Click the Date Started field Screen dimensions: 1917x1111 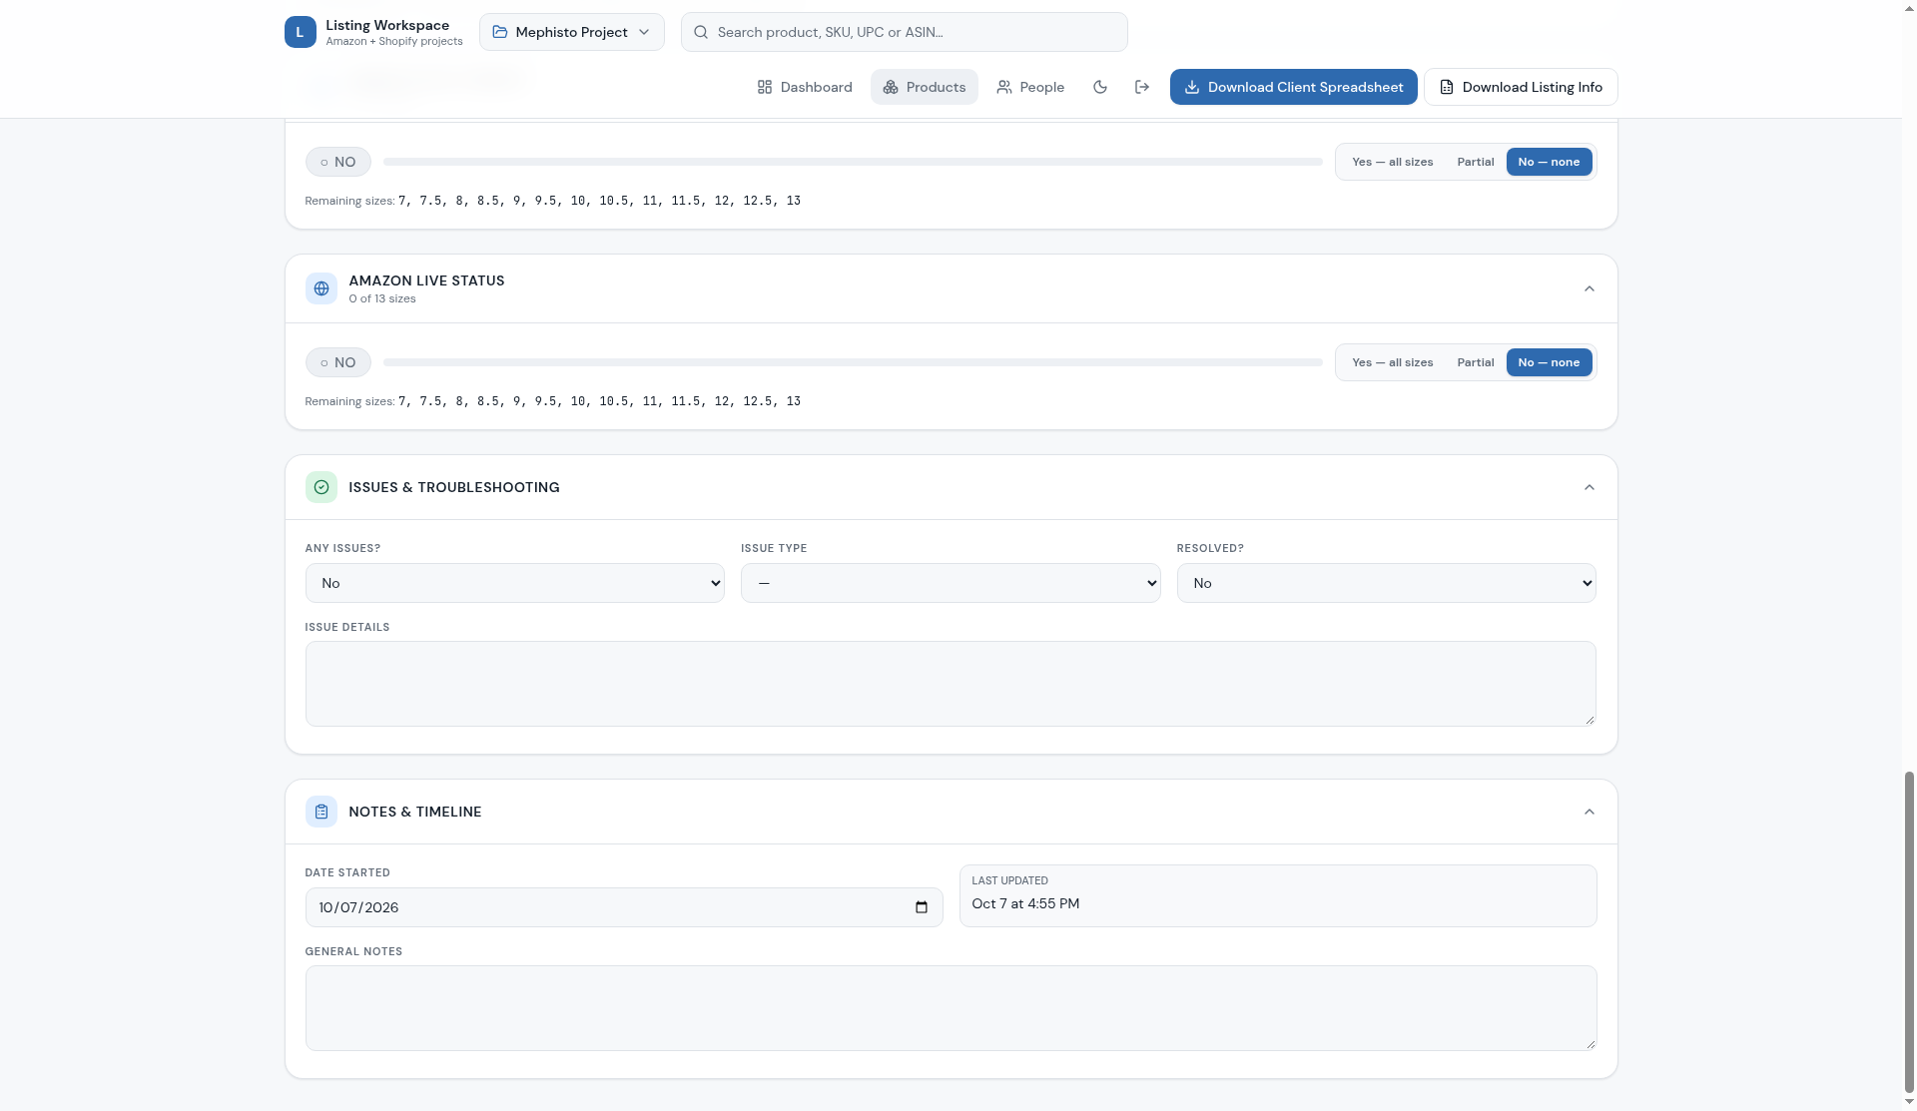click(x=624, y=907)
